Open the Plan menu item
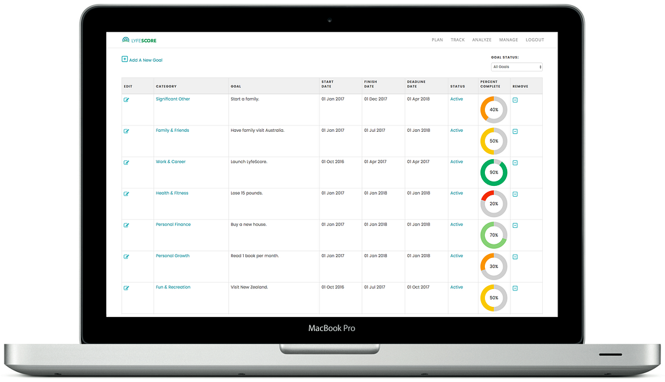 [437, 40]
